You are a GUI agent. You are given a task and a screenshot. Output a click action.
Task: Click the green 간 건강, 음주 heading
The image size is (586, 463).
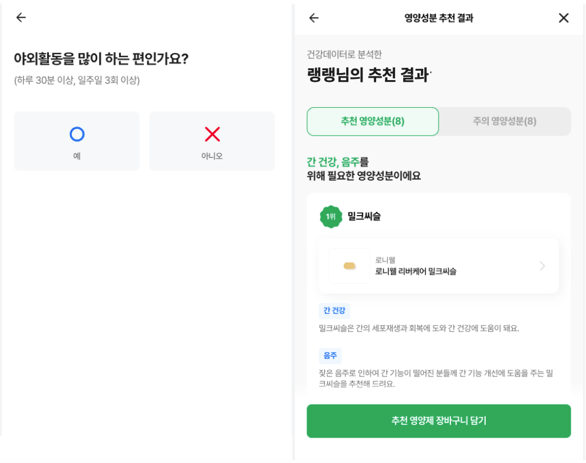click(333, 162)
